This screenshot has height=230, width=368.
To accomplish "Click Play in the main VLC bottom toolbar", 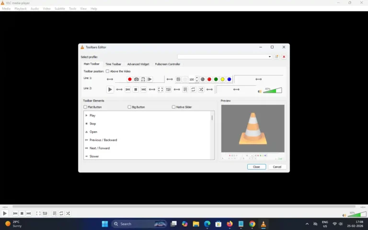I will [x=5, y=213].
